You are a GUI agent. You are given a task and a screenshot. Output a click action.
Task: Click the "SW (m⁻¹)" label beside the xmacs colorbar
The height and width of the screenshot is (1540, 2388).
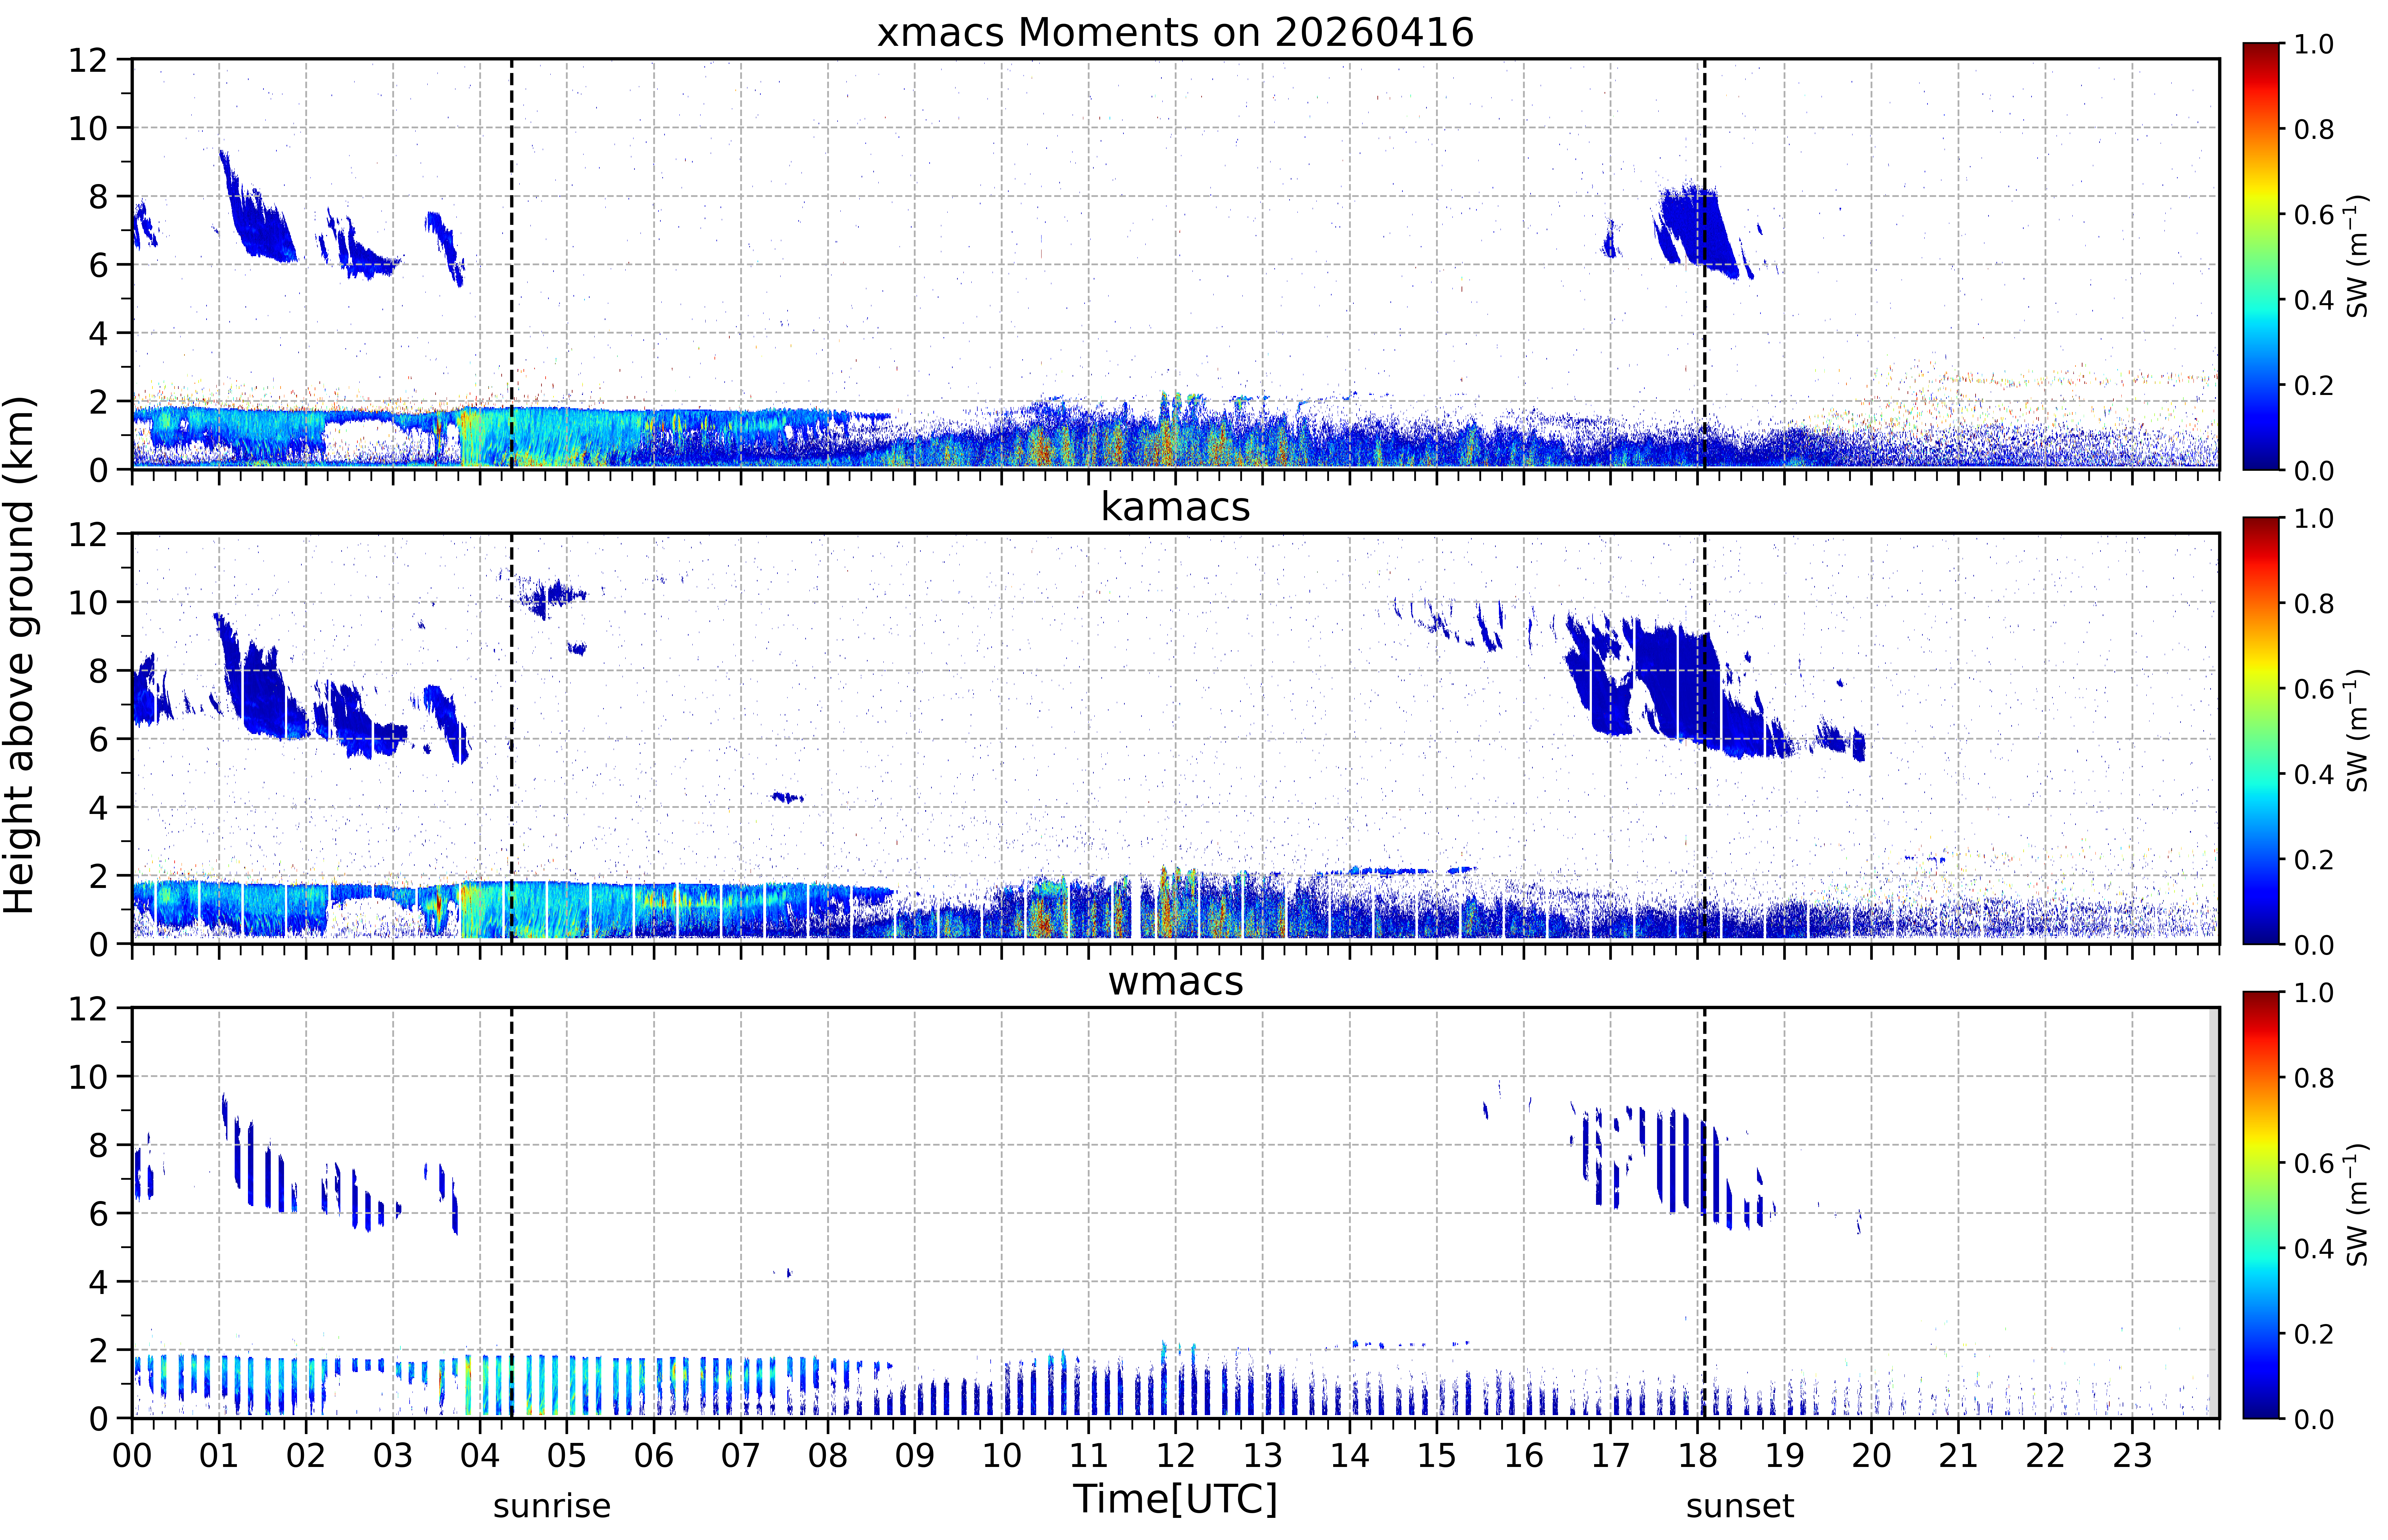pos(2357,256)
